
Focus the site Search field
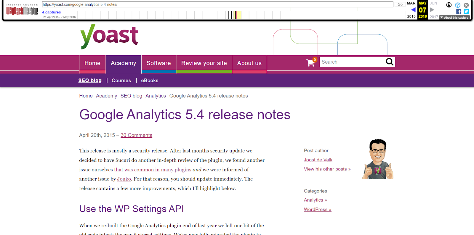click(x=352, y=62)
